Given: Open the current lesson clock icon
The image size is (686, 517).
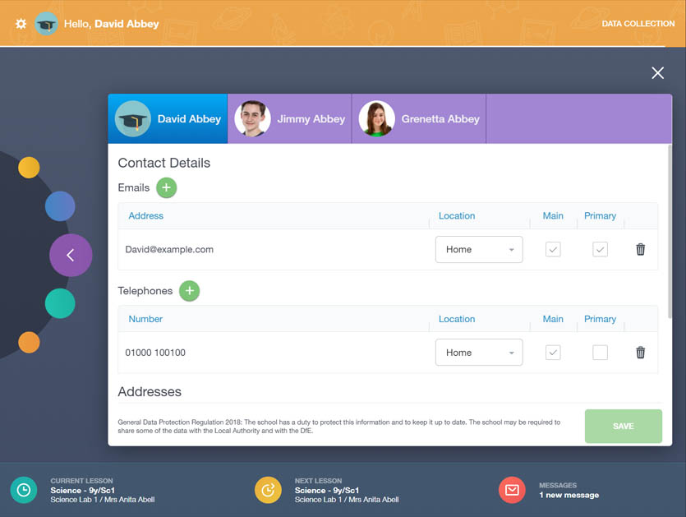Looking at the screenshot, I should click(24, 490).
